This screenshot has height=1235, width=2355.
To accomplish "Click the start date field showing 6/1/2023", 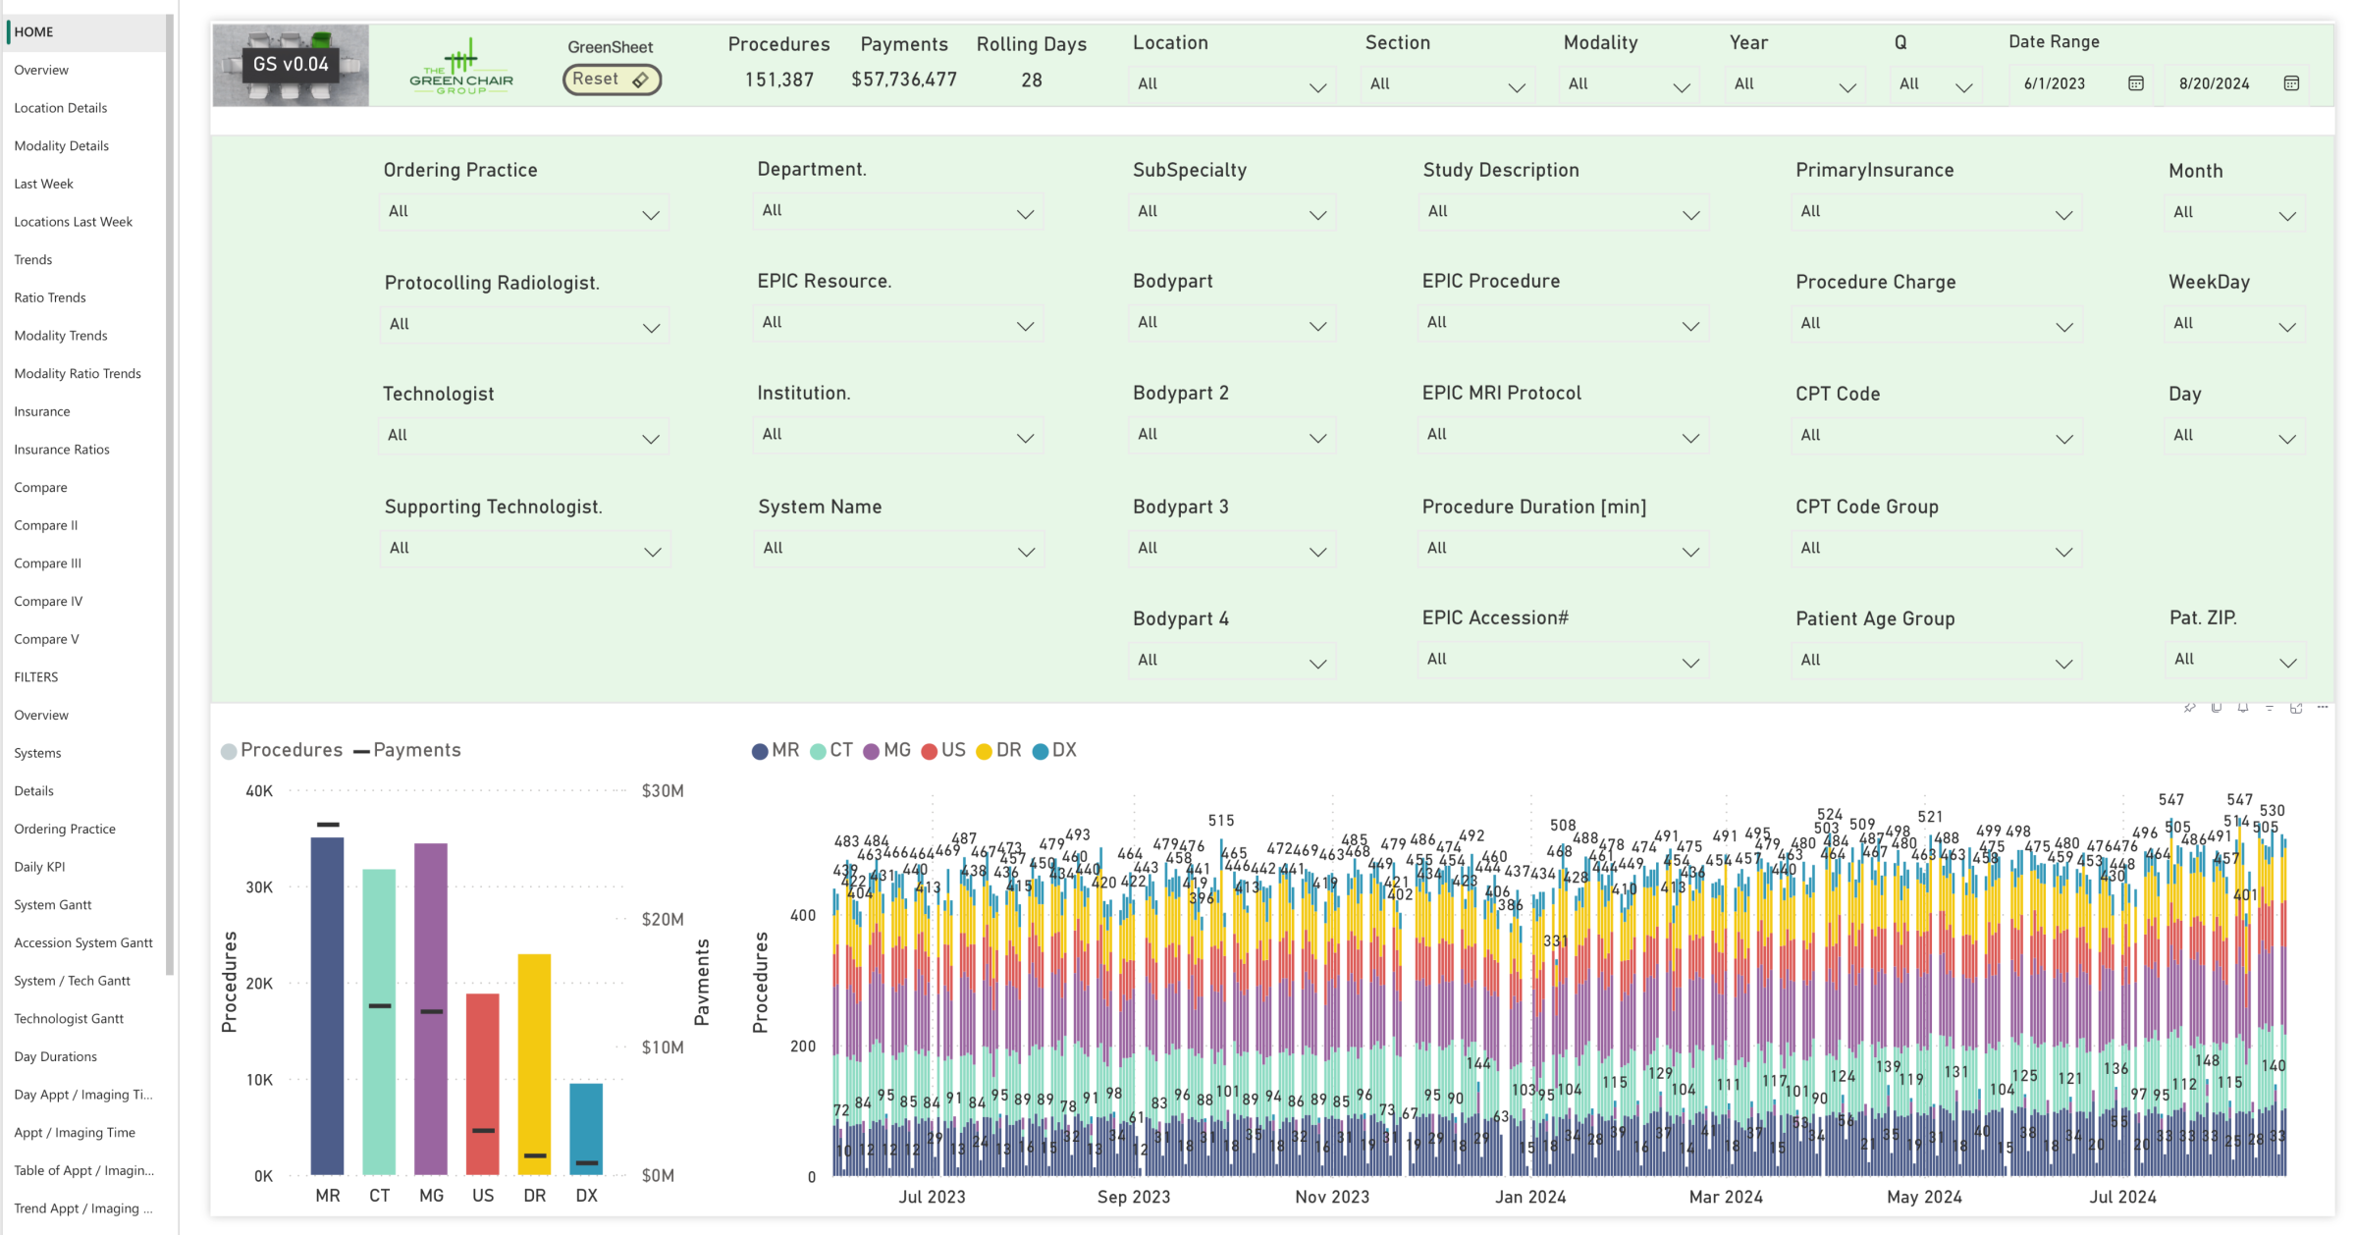I will tap(2055, 84).
